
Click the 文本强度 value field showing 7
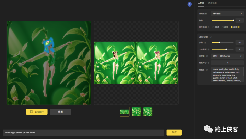239,49
